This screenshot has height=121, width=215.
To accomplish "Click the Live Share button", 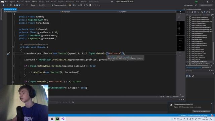I will [188, 5].
